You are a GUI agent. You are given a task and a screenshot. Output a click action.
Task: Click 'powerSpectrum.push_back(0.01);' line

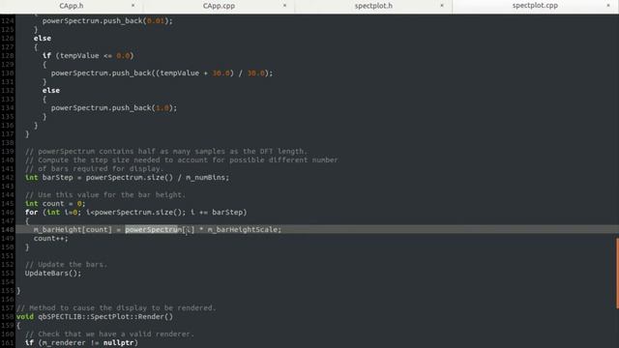point(107,21)
